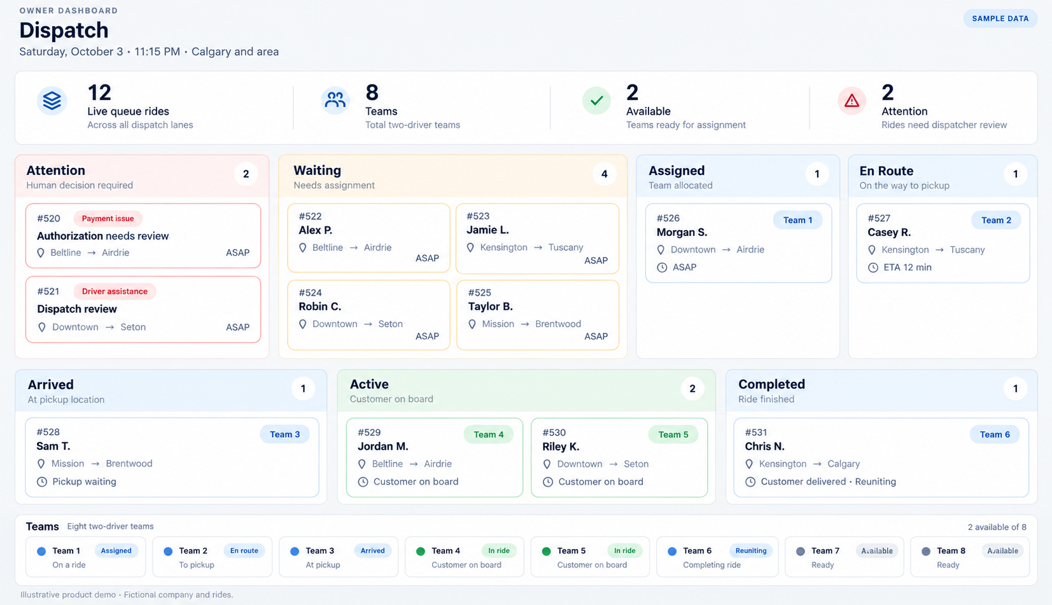
Task: Click the Team 4 badge on Jordan M. card
Action: point(488,435)
